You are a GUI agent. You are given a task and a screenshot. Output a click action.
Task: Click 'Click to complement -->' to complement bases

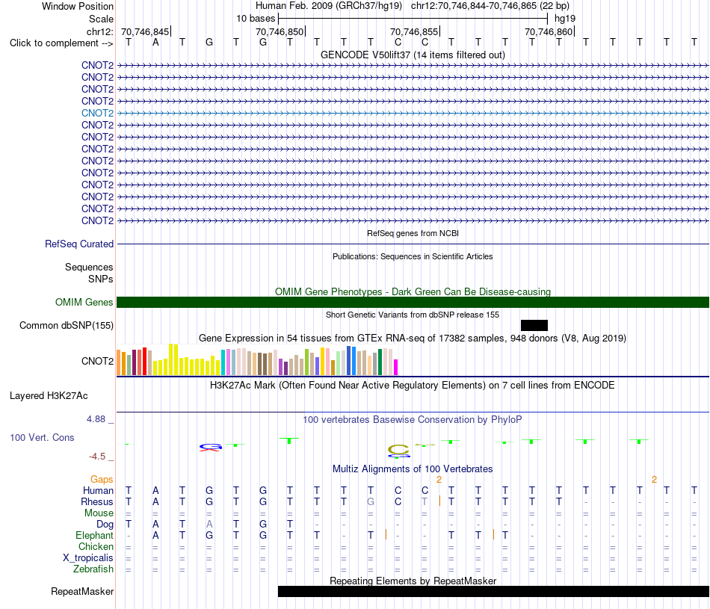(61, 43)
